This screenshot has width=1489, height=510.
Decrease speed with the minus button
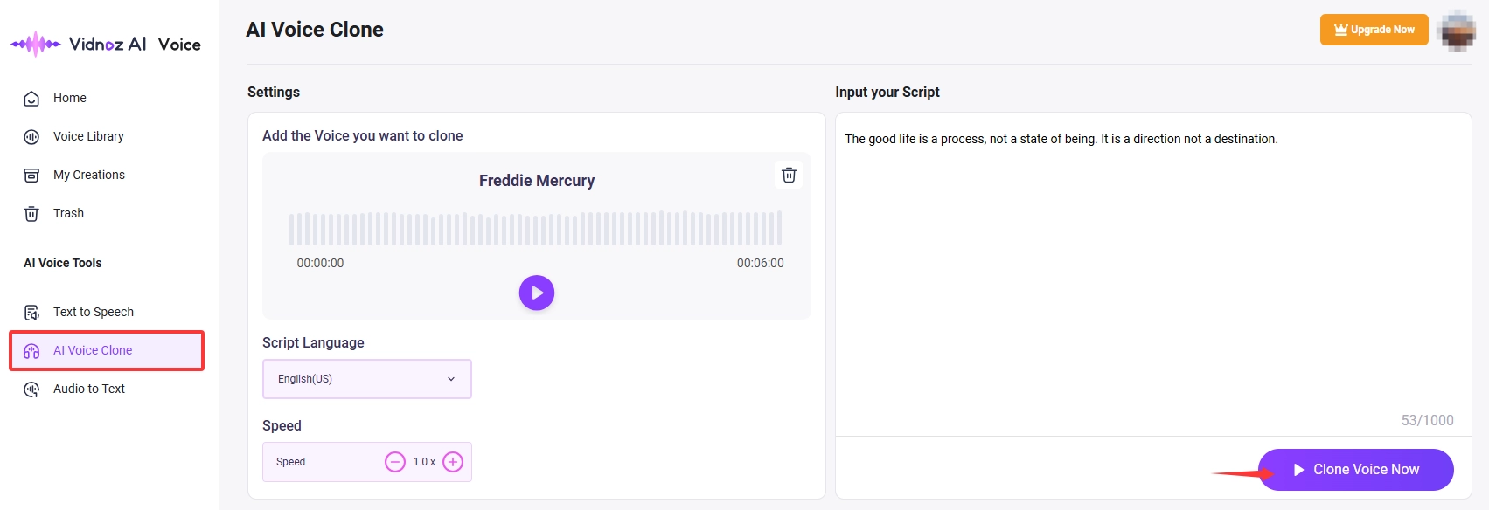(395, 462)
